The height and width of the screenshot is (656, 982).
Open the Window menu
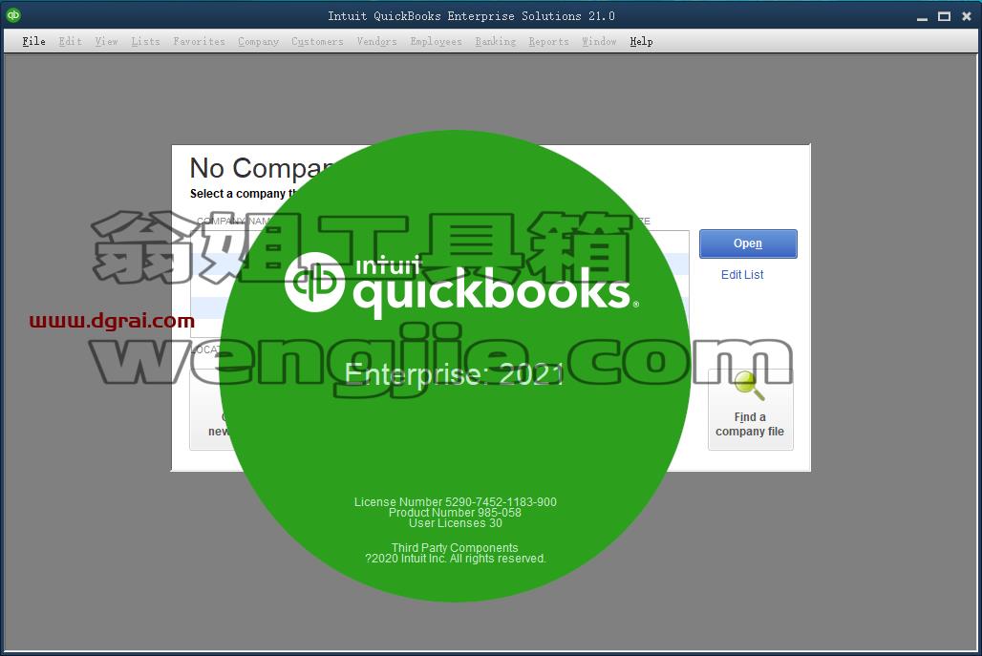pyautogui.click(x=599, y=41)
